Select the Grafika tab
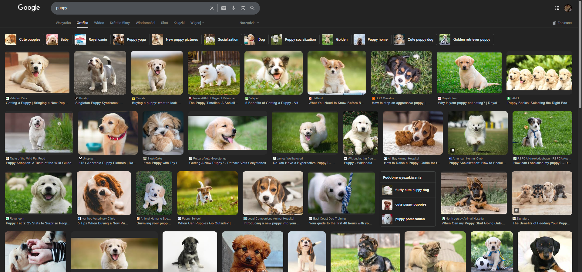The height and width of the screenshot is (272, 582). coord(82,23)
